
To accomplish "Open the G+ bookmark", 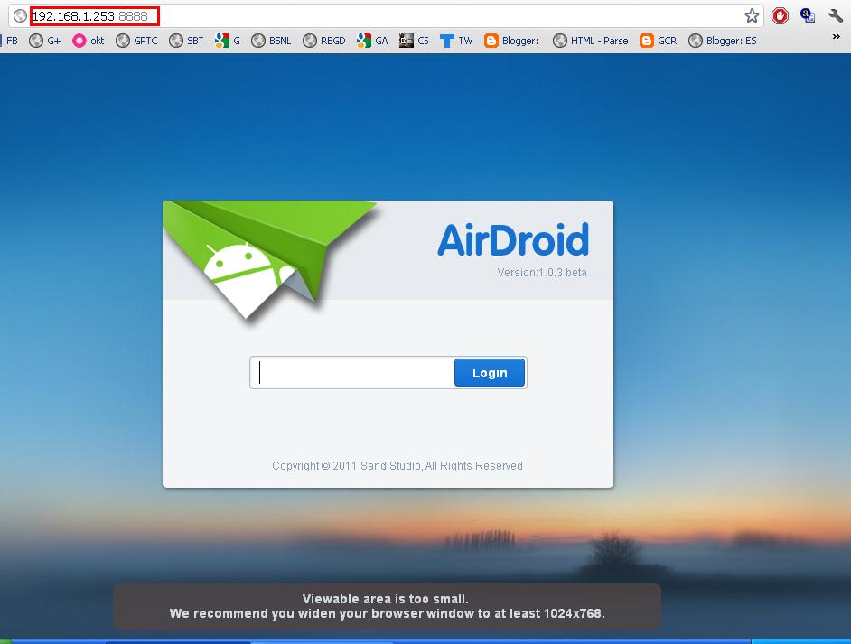I will [x=44, y=41].
